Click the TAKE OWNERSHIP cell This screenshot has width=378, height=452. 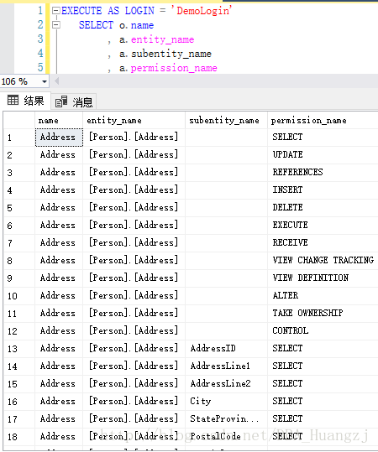tap(323, 313)
